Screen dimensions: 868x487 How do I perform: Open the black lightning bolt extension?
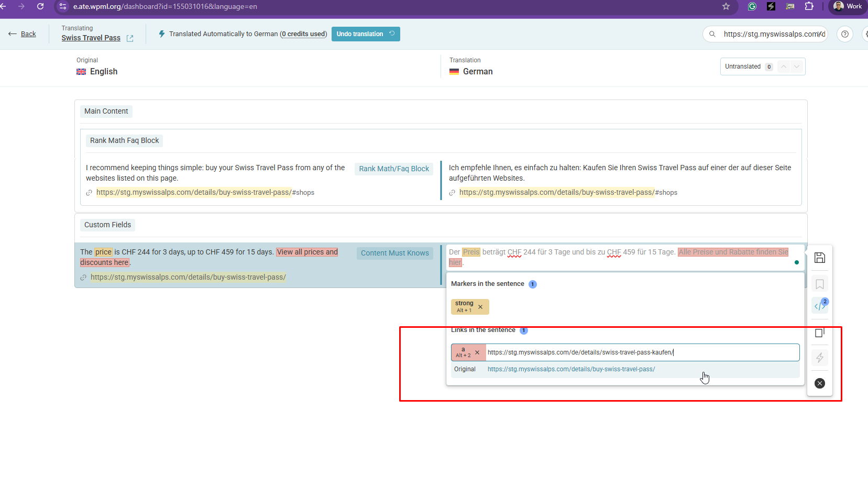click(771, 6)
